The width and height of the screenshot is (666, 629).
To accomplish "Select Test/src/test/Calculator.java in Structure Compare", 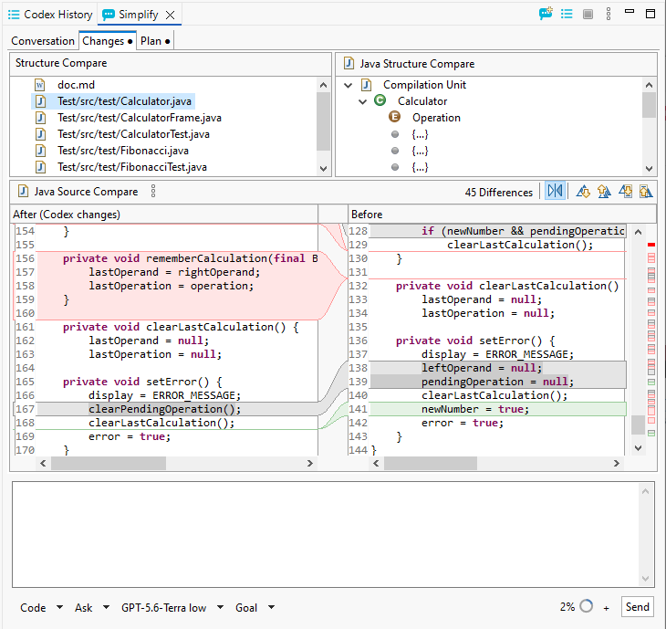I will [x=124, y=101].
